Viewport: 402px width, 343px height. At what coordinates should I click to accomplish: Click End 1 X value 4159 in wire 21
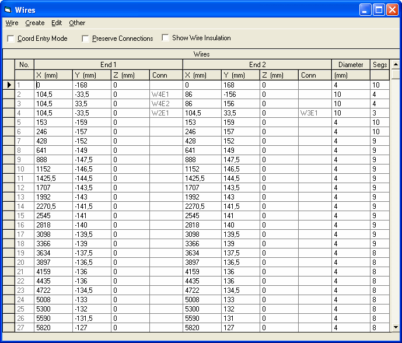[53, 272]
